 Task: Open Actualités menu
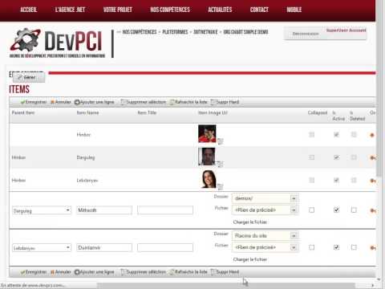[220, 10]
